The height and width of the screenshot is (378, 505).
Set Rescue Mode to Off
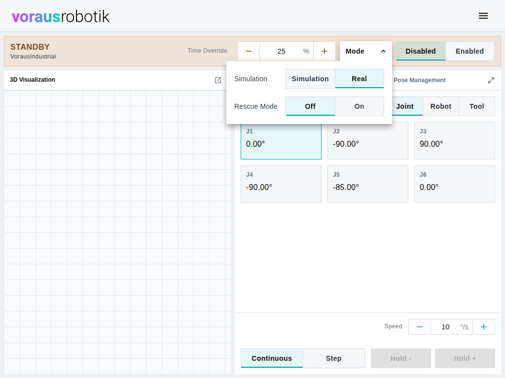[310, 106]
